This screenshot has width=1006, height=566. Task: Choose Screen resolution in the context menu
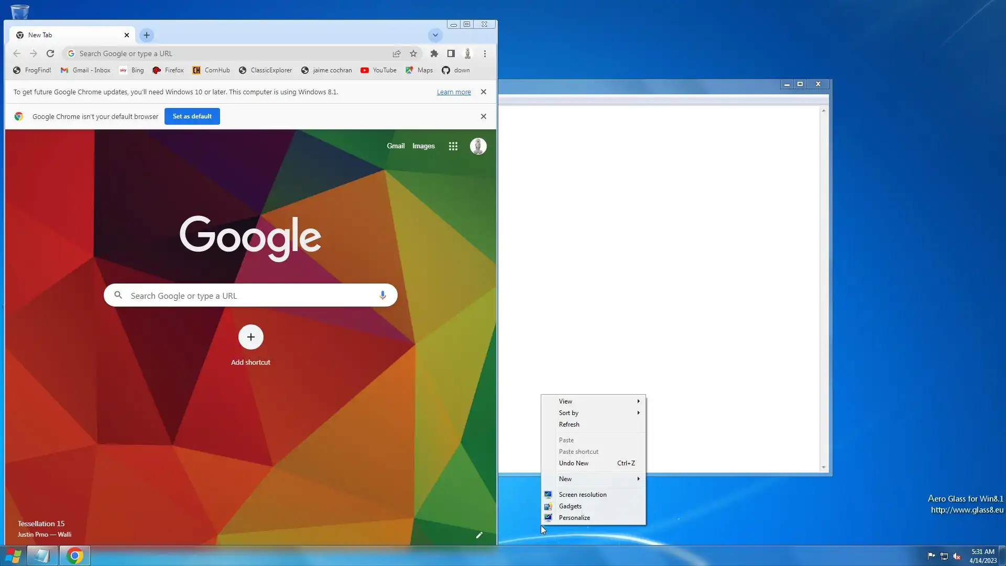coord(582,495)
